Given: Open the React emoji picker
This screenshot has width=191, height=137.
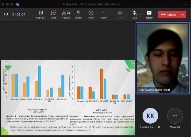Looking at the screenshot, I should click(x=91, y=14).
